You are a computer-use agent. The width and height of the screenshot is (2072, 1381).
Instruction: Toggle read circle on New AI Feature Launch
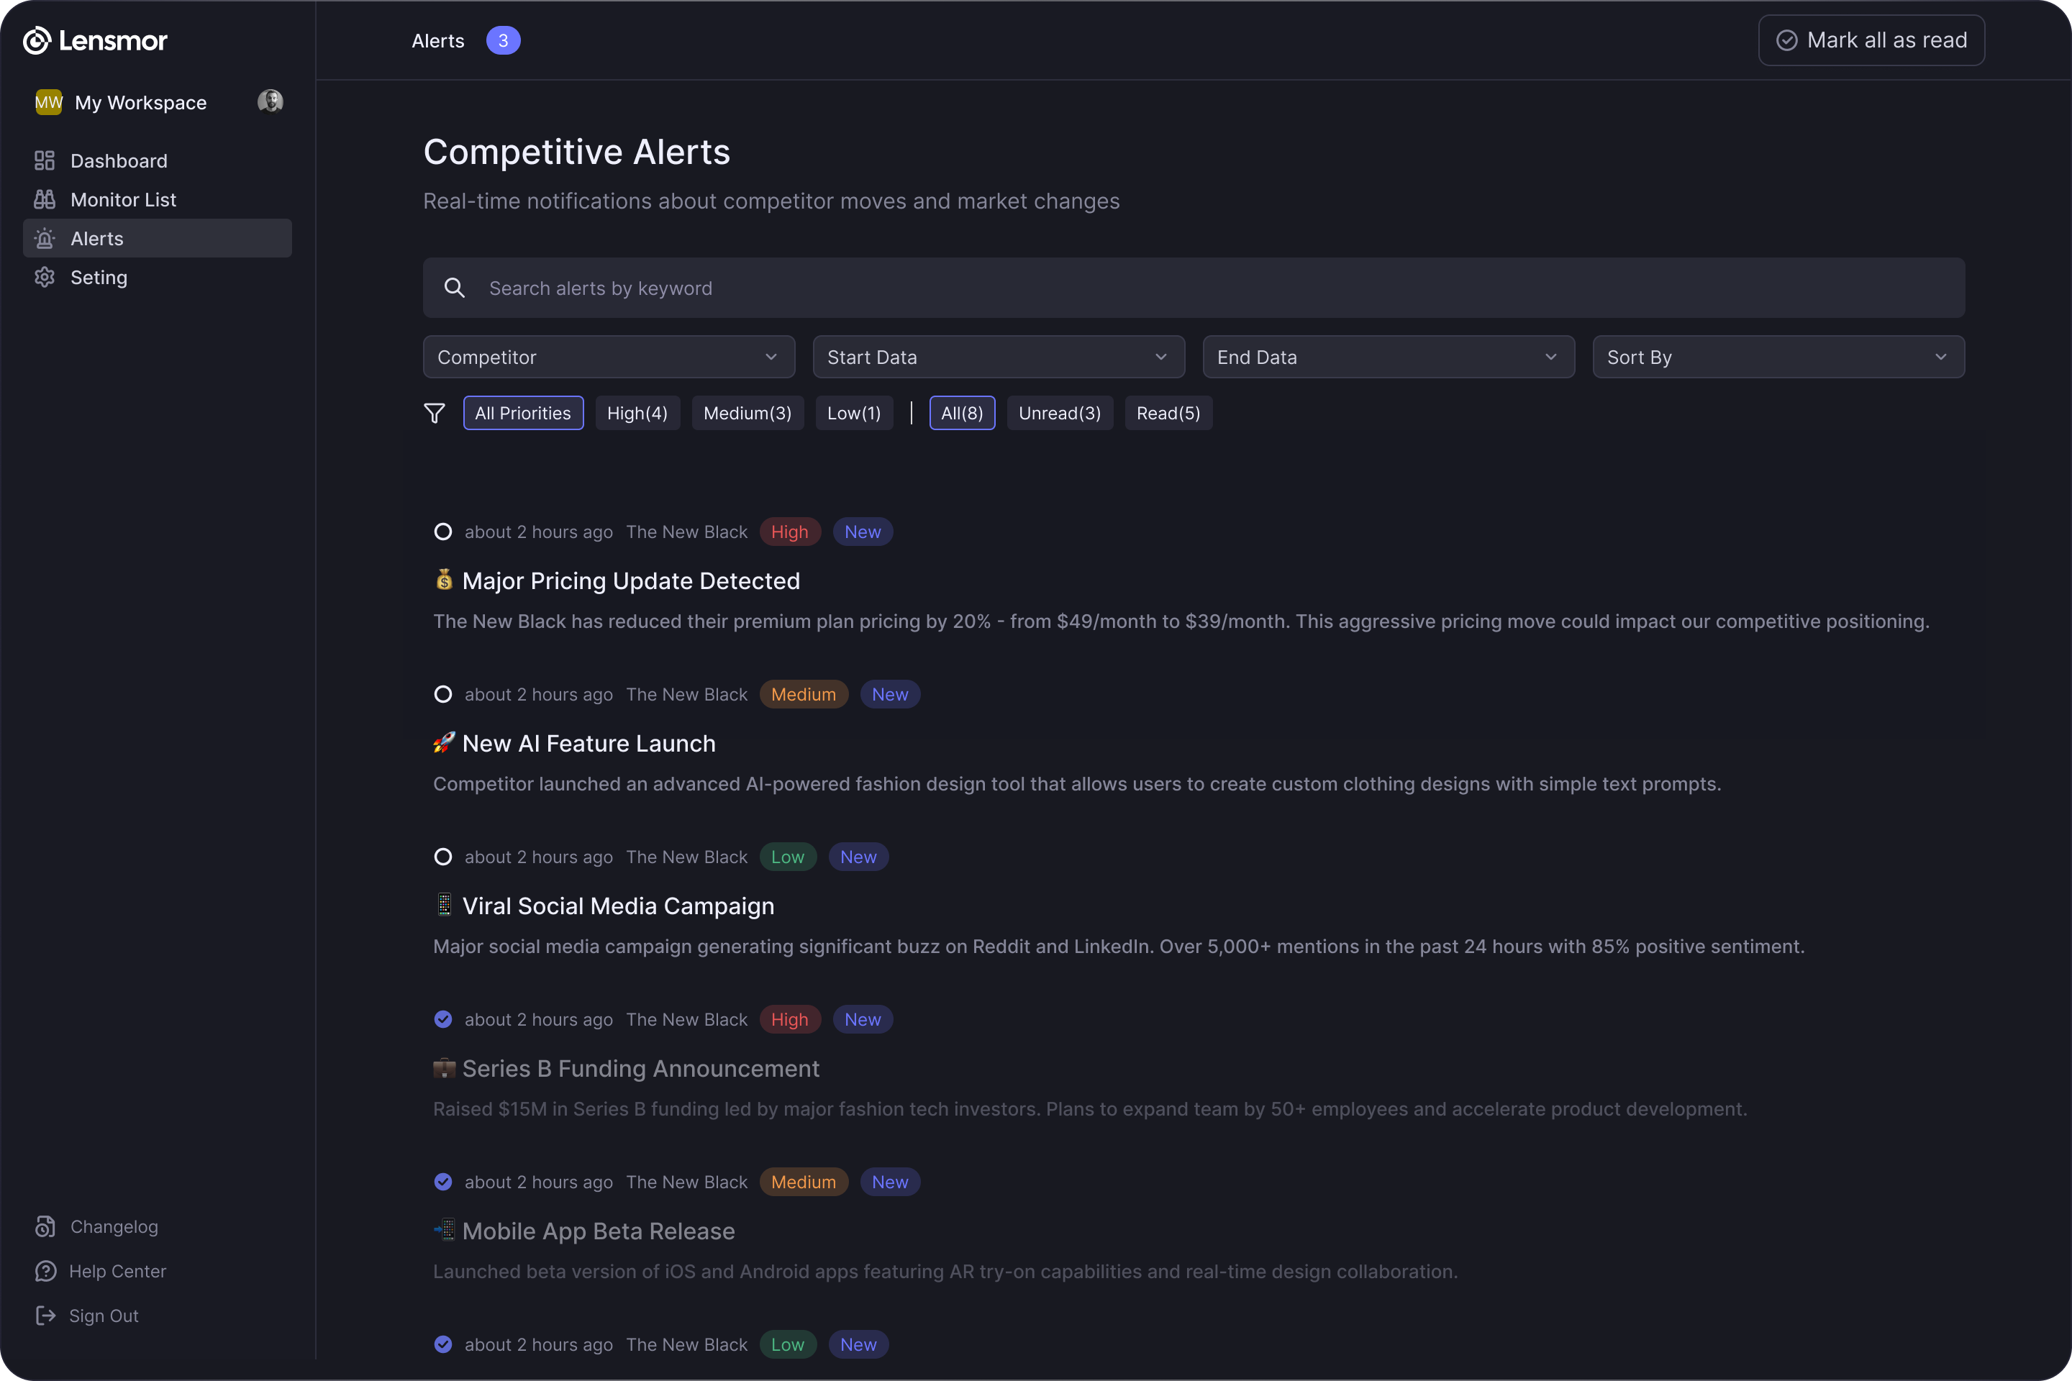click(443, 694)
